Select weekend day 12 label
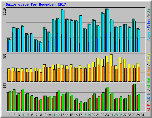 pyautogui.click(x=58, y=115)
